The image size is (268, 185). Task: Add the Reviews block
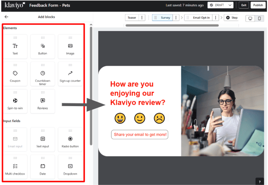[43, 102]
